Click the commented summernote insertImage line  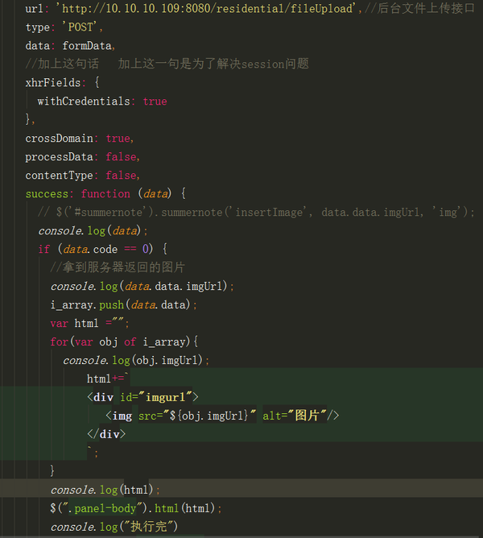click(x=256, y=212)
